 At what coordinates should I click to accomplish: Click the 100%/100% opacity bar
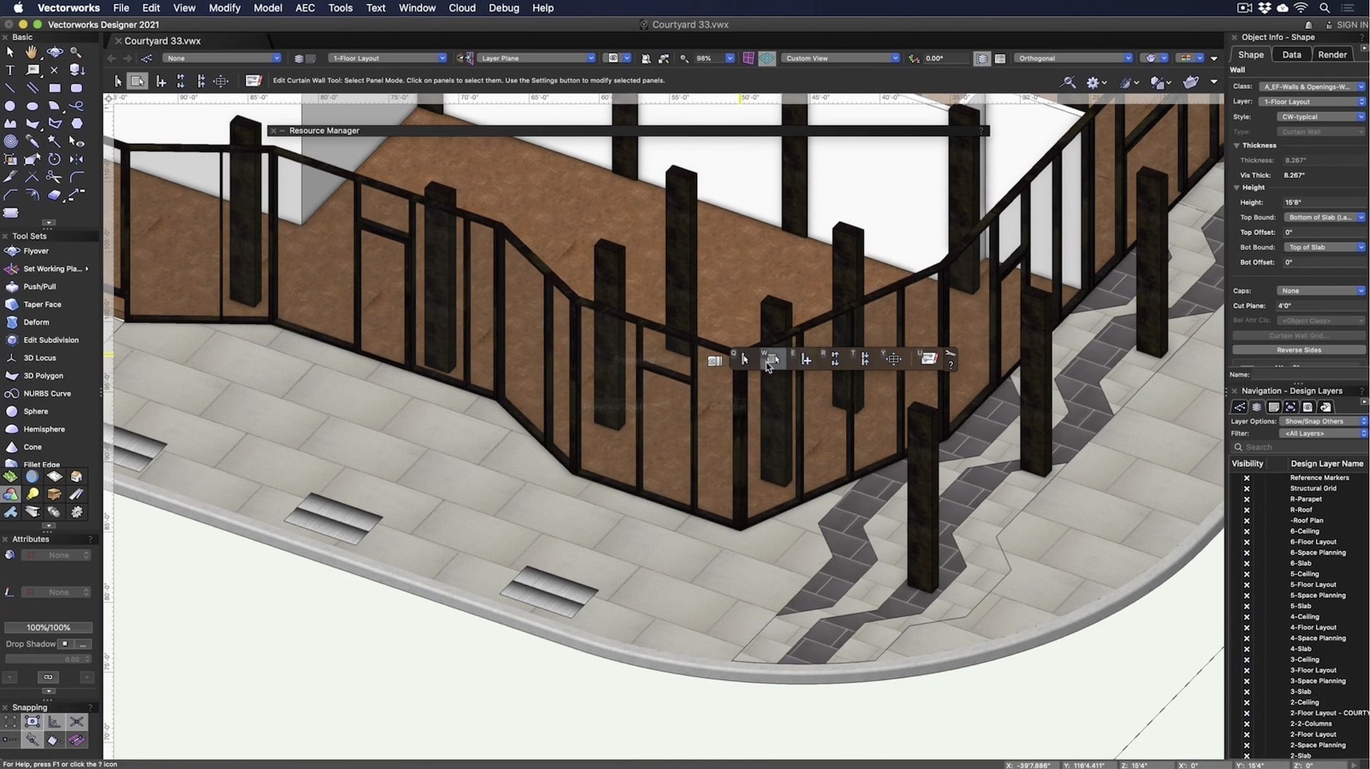tap(49, 628)
